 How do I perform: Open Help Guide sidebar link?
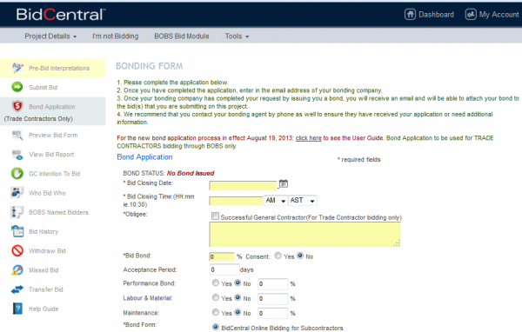tap(43, 309)
